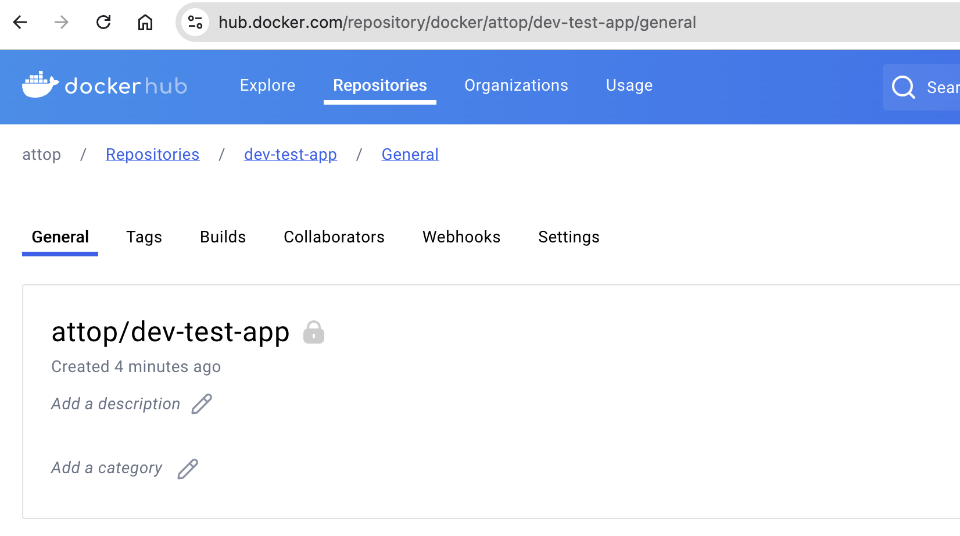Follow the General breadcrumb link
The height and width of the screenshot is (536, 960).
pyautogui.click(x=410, y=155)
